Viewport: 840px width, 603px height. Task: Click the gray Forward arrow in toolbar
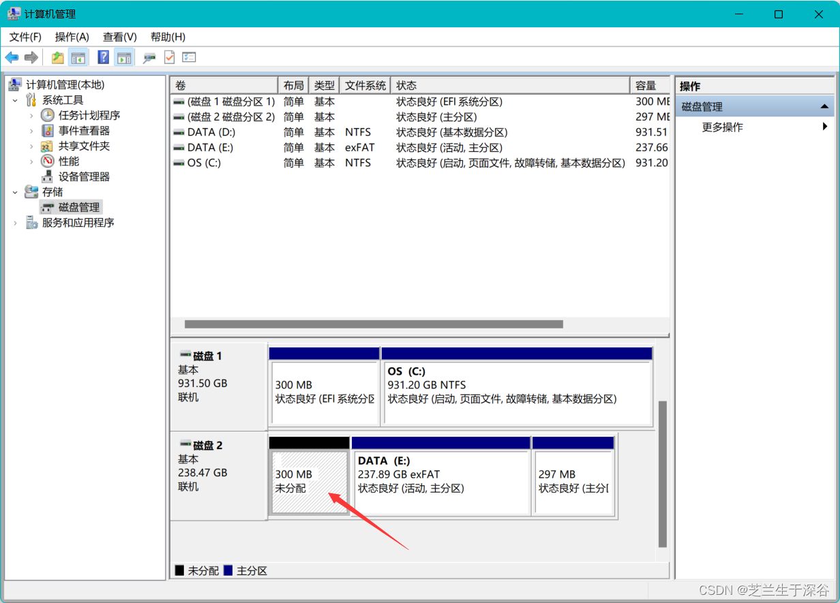click(x=31, y=57)
